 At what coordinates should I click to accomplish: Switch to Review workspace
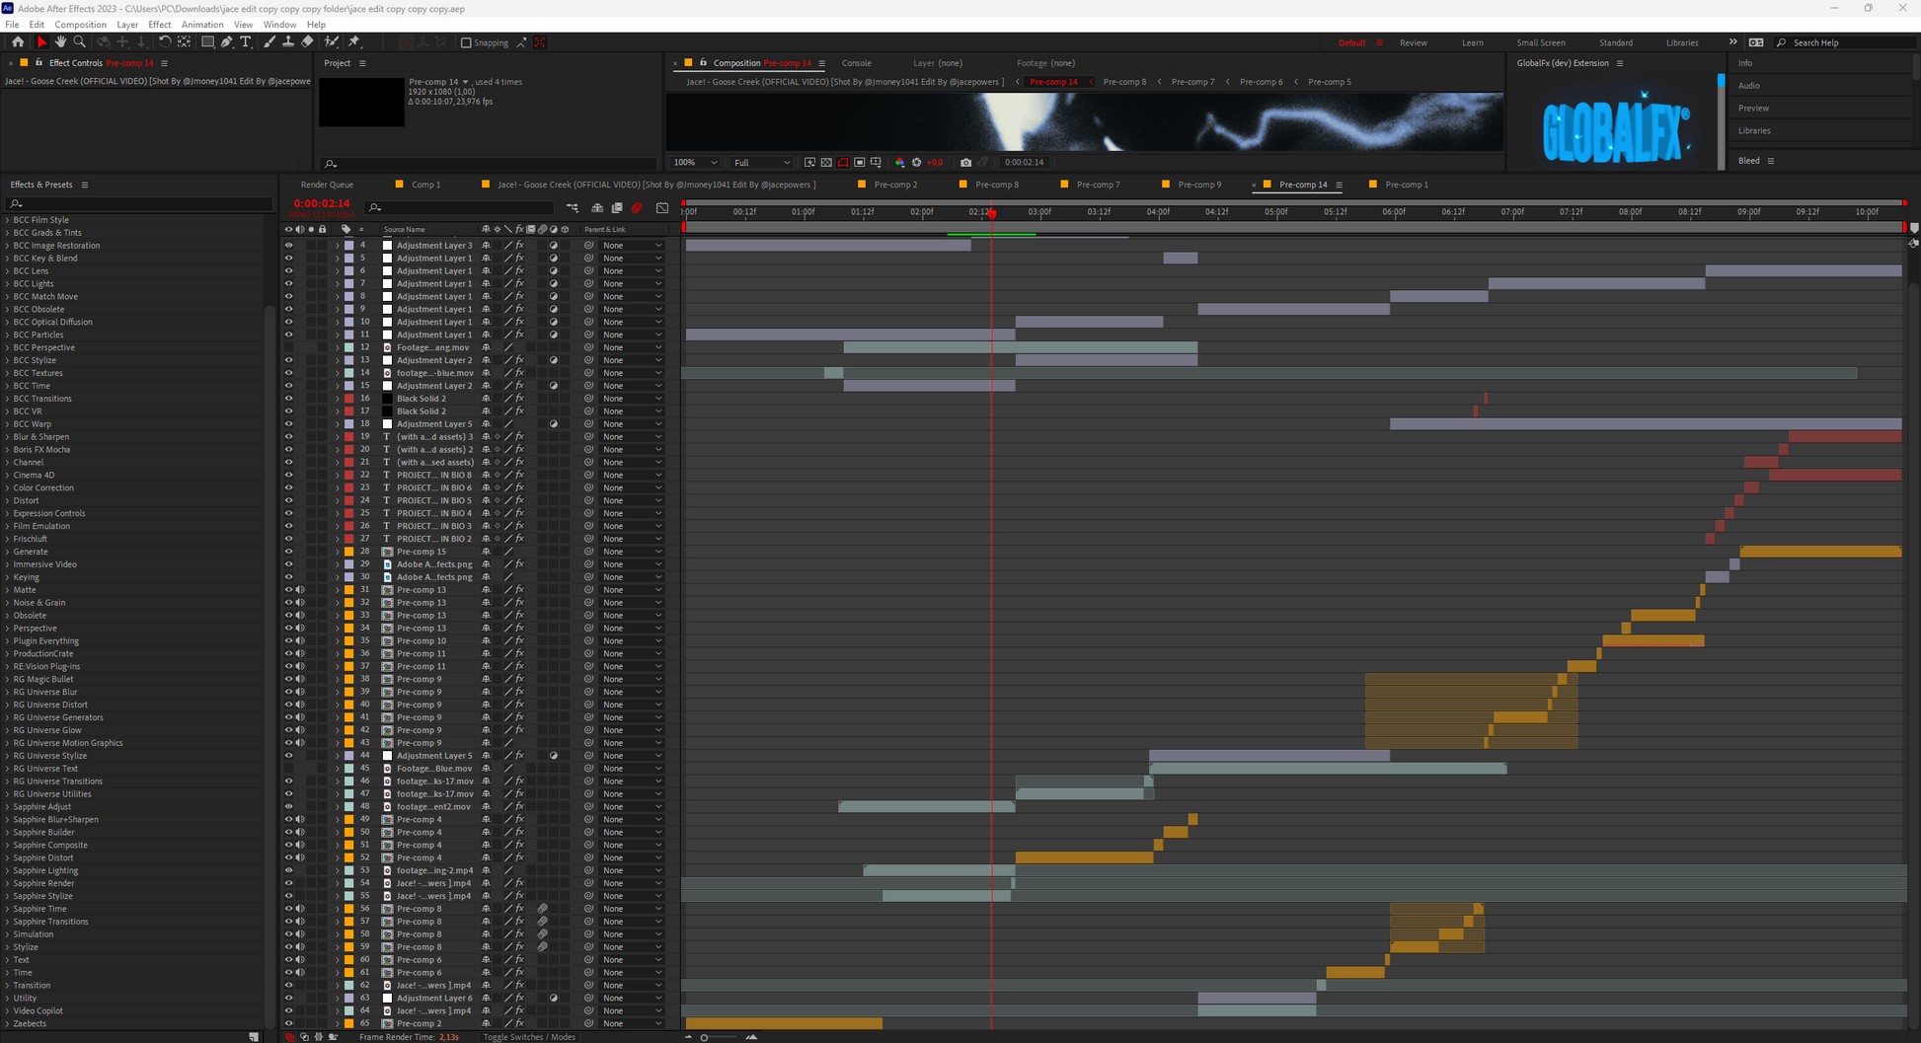1413,42
